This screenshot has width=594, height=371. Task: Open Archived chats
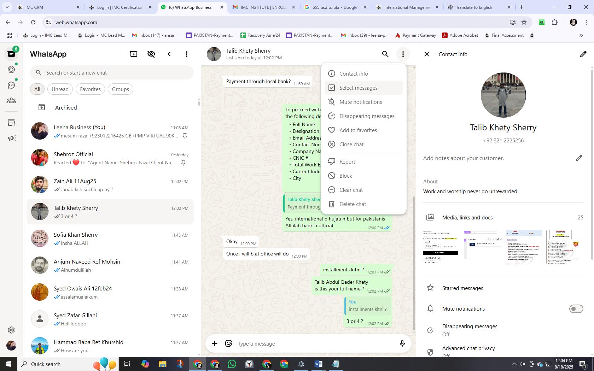coord(110,107)
